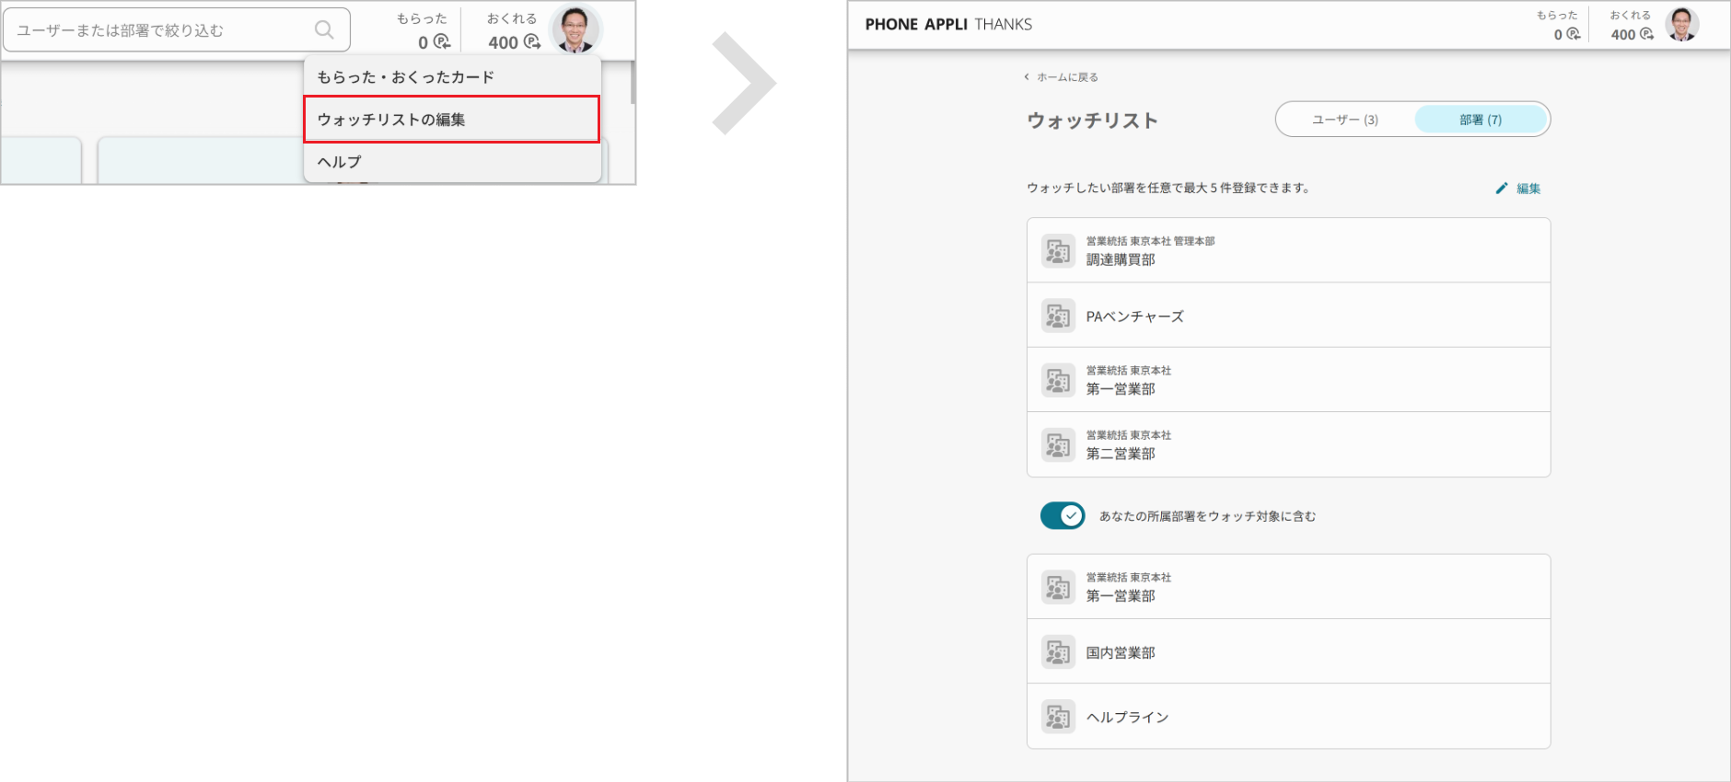1731x782 pixels.
Task: Select the 'PAベンチャーズ' row text
Action: click(x=1134, y=316)
